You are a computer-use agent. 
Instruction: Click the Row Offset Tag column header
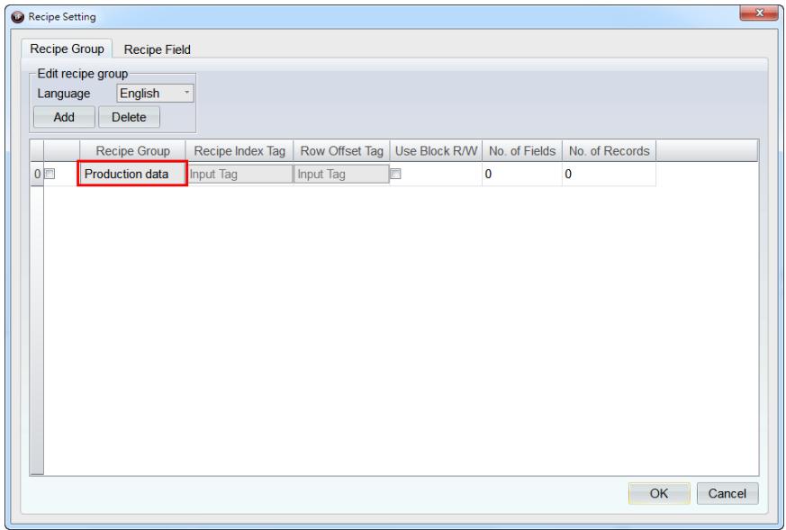click(x=341, y=151)
